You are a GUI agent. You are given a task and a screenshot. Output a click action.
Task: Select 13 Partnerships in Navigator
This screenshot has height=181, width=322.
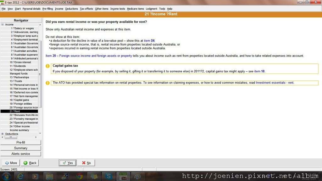click(x=19, y=77)
